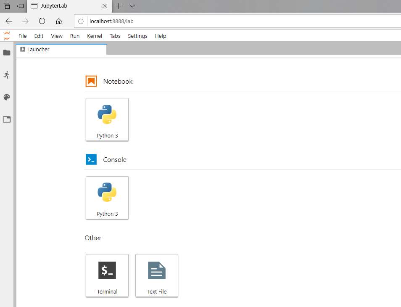Open the File Browser sidebar folder icon
Image resolution: width=401 pixels, height=307 pixels.
pos(7,53)
